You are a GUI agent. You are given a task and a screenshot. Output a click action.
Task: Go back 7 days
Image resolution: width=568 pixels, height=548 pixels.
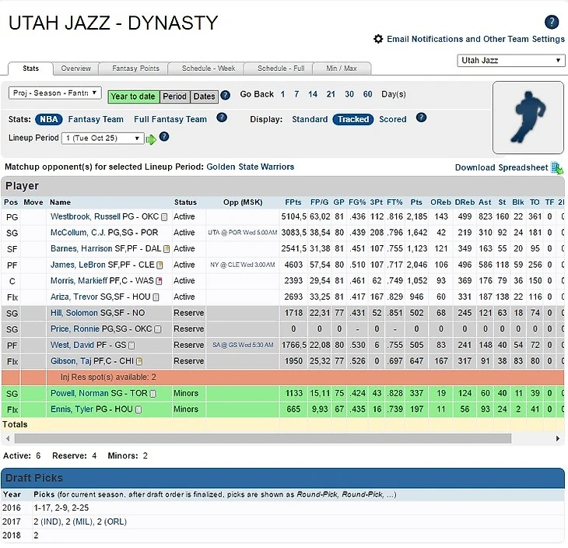click(296, 94)
